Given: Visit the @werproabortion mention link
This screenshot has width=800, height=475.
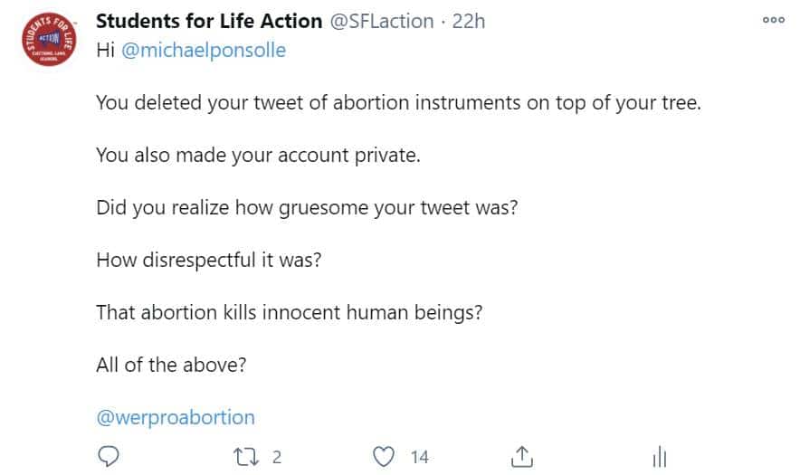Looking at the screenshot, I should [176, 417].
